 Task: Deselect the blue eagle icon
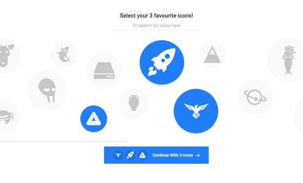[x=196, y=111]
